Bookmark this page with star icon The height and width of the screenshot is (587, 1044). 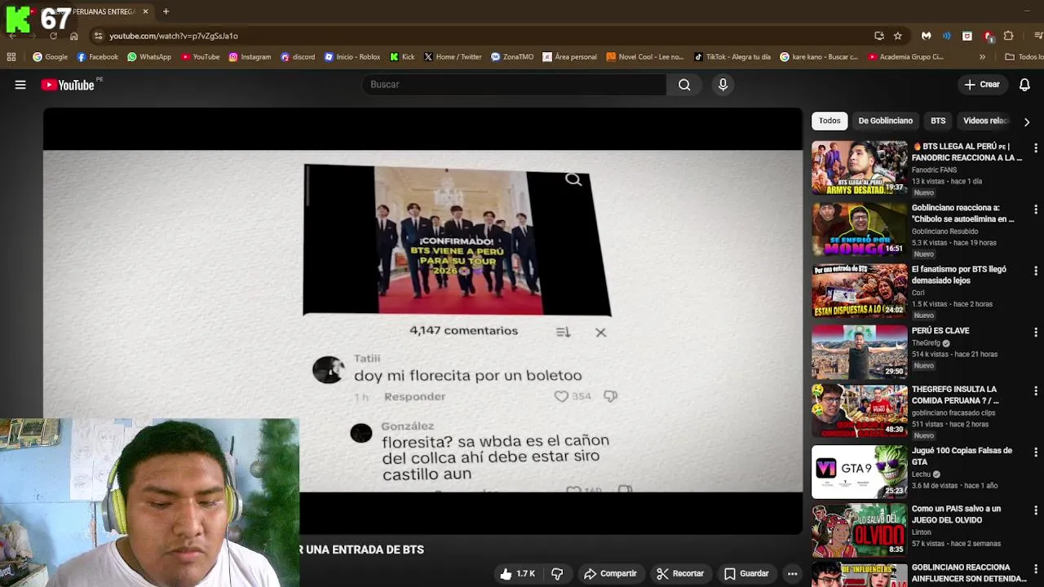pos(897,36)
